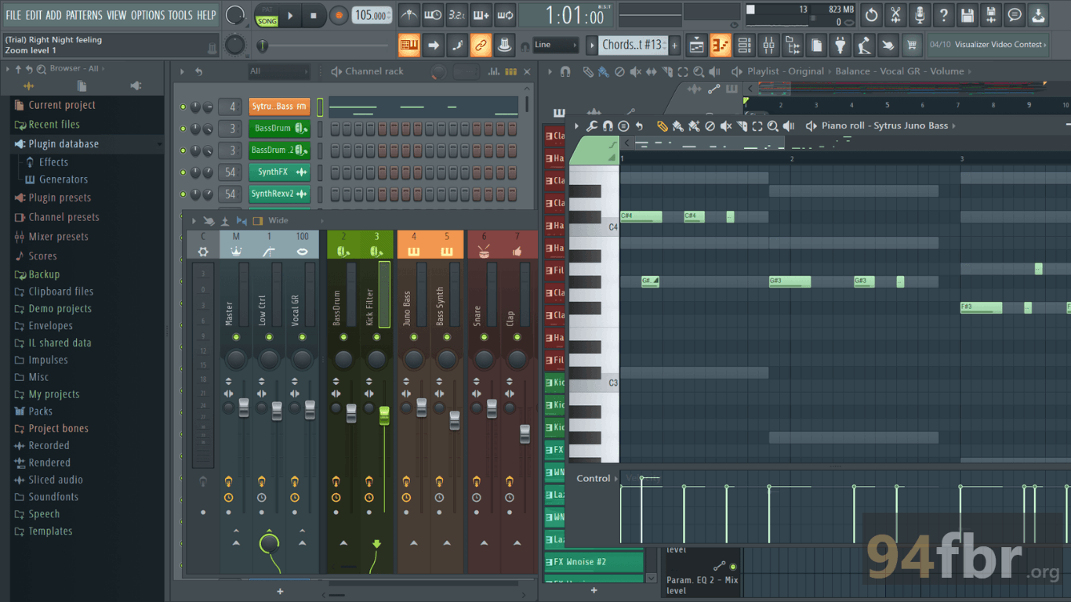The width and height of the screenshot is (1071, 602).
Task: Click the add new pattern plus button
Action: point(674,45)
